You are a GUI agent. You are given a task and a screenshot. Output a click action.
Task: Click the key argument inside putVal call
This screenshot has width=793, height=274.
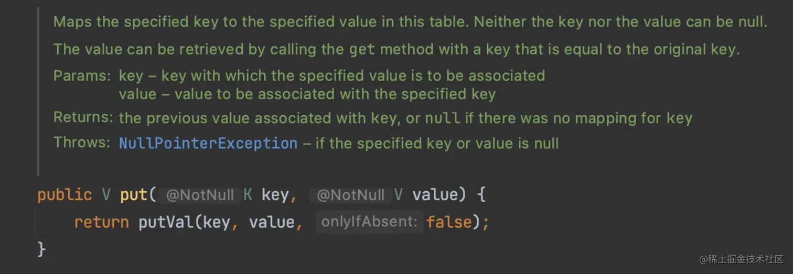[x=216, y=222]
